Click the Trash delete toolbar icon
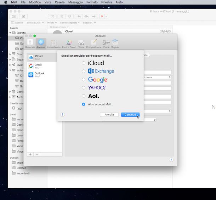Screen dimensions: 216x200 [x=62, y=17]
